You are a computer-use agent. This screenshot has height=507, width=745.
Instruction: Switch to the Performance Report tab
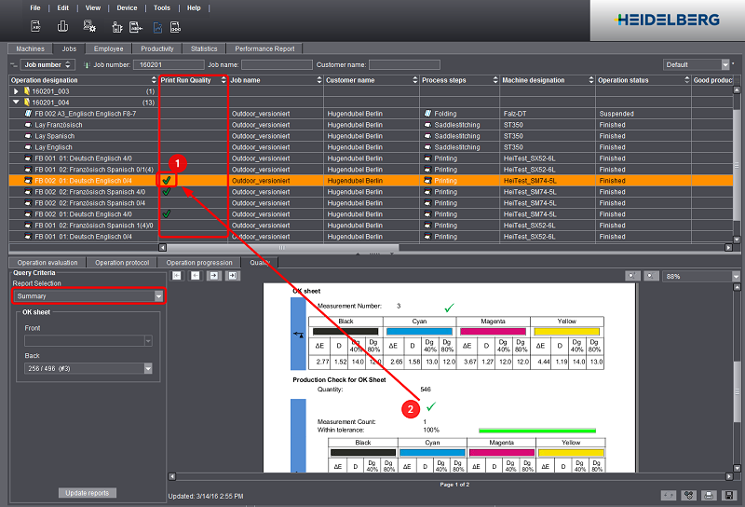264,48
